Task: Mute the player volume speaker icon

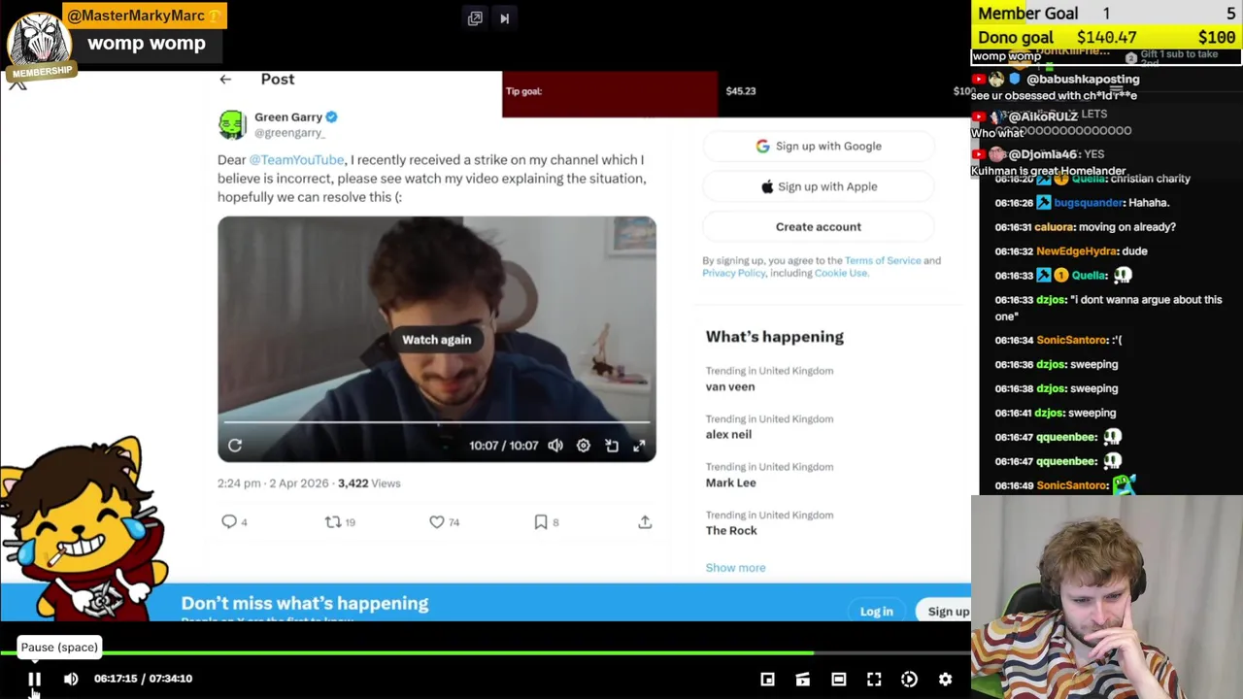Action: (71, 679)
